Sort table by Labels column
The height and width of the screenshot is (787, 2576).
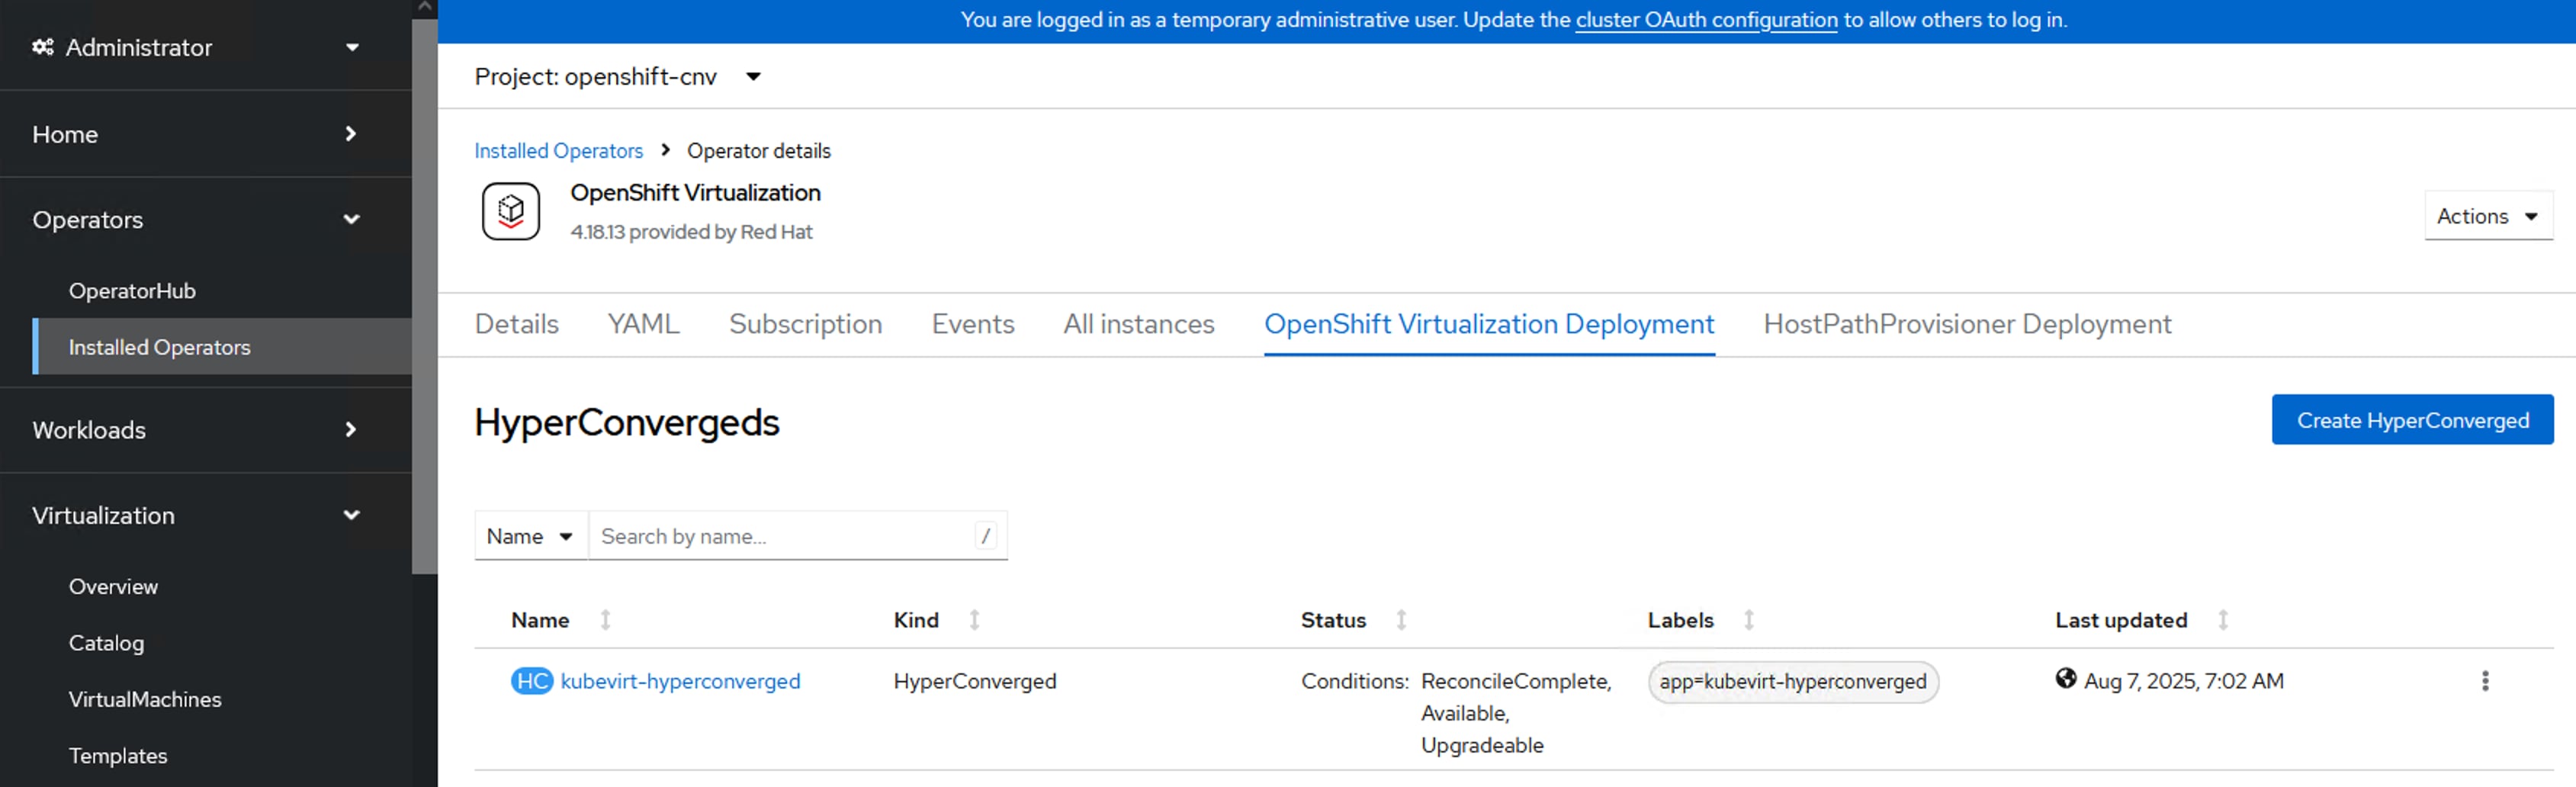tap(1748, 620)
